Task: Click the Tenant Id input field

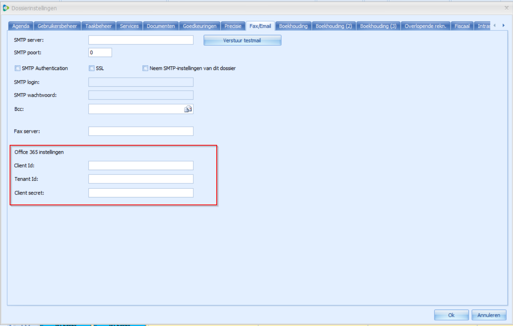Action: [141, 179]
